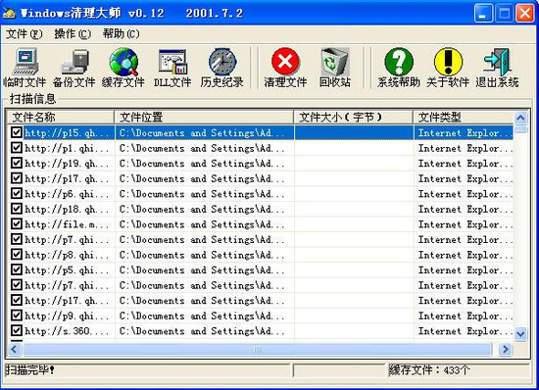Toggle checkbox for http://s.360... row

(17, 330)
